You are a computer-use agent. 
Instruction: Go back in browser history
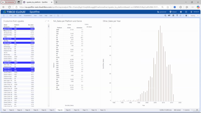pyautogui.click(x=3, y=7)
